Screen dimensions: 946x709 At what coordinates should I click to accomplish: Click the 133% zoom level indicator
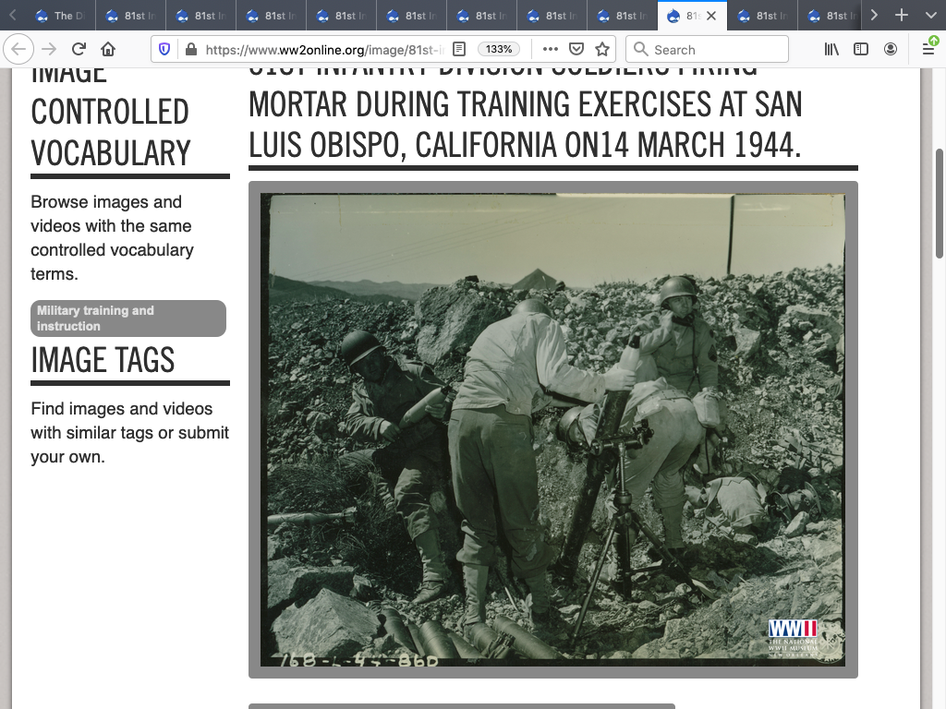click(x=499, y=49)
